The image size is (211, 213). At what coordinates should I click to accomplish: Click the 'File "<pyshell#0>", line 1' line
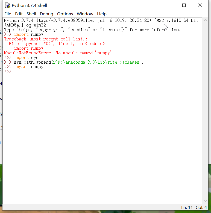click(x=57, y=44)
